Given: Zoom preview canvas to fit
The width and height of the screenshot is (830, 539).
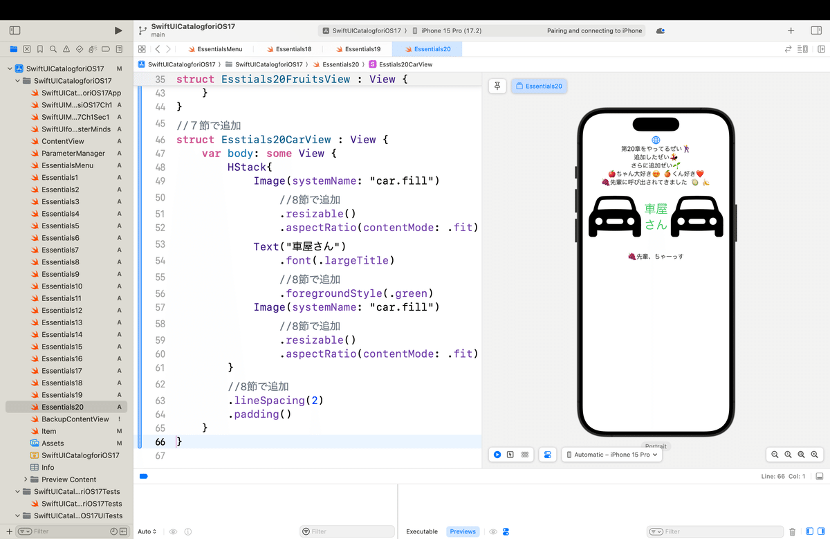Looking at the screenshot, I should point(801,455).
